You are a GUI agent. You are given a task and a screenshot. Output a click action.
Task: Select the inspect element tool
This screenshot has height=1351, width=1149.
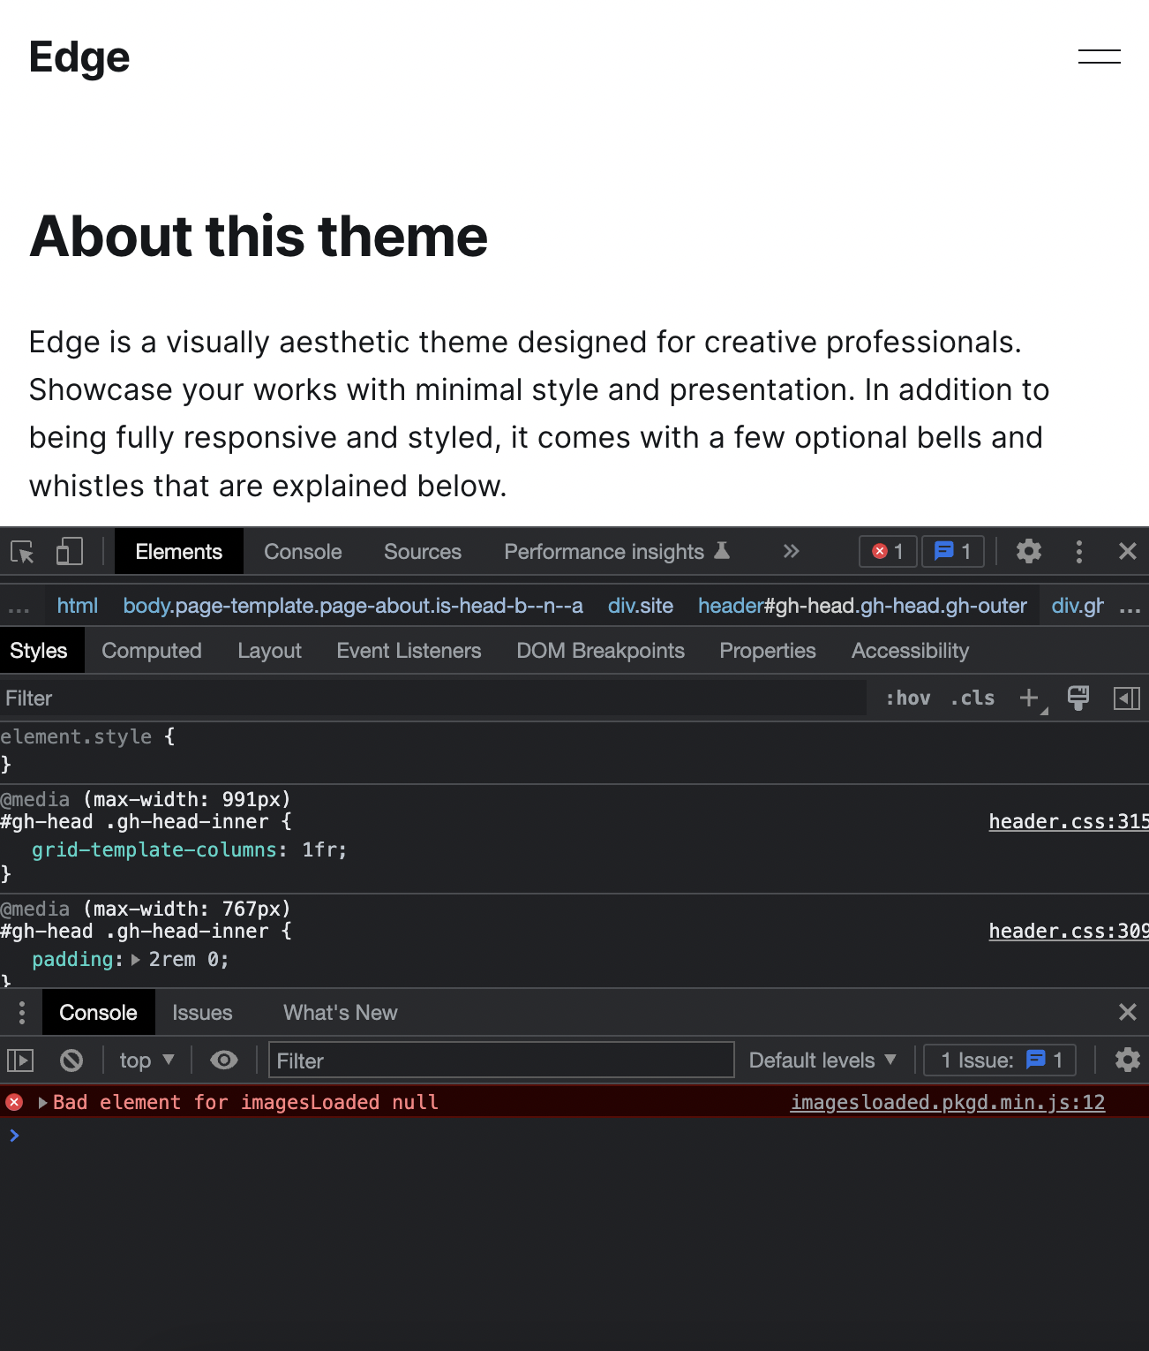point(21,551)
